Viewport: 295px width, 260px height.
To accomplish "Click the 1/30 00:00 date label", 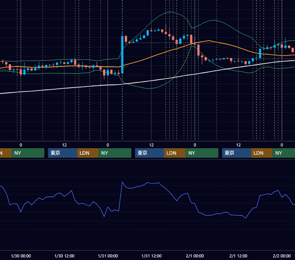I will pos(21,256).
